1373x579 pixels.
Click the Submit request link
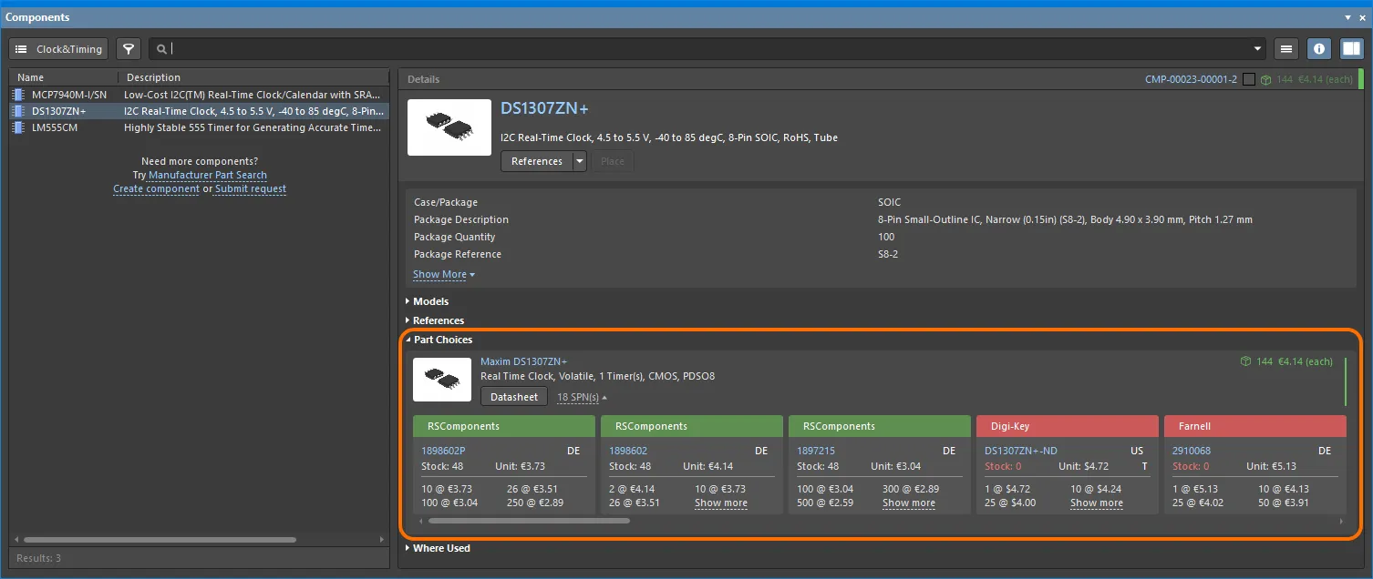tap(251, 189)
